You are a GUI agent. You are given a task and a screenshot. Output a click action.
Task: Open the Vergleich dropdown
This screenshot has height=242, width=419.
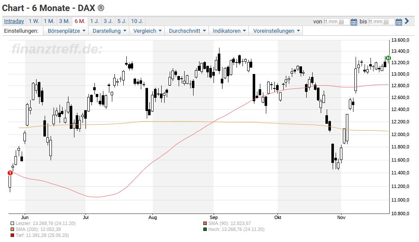[147, 31]
